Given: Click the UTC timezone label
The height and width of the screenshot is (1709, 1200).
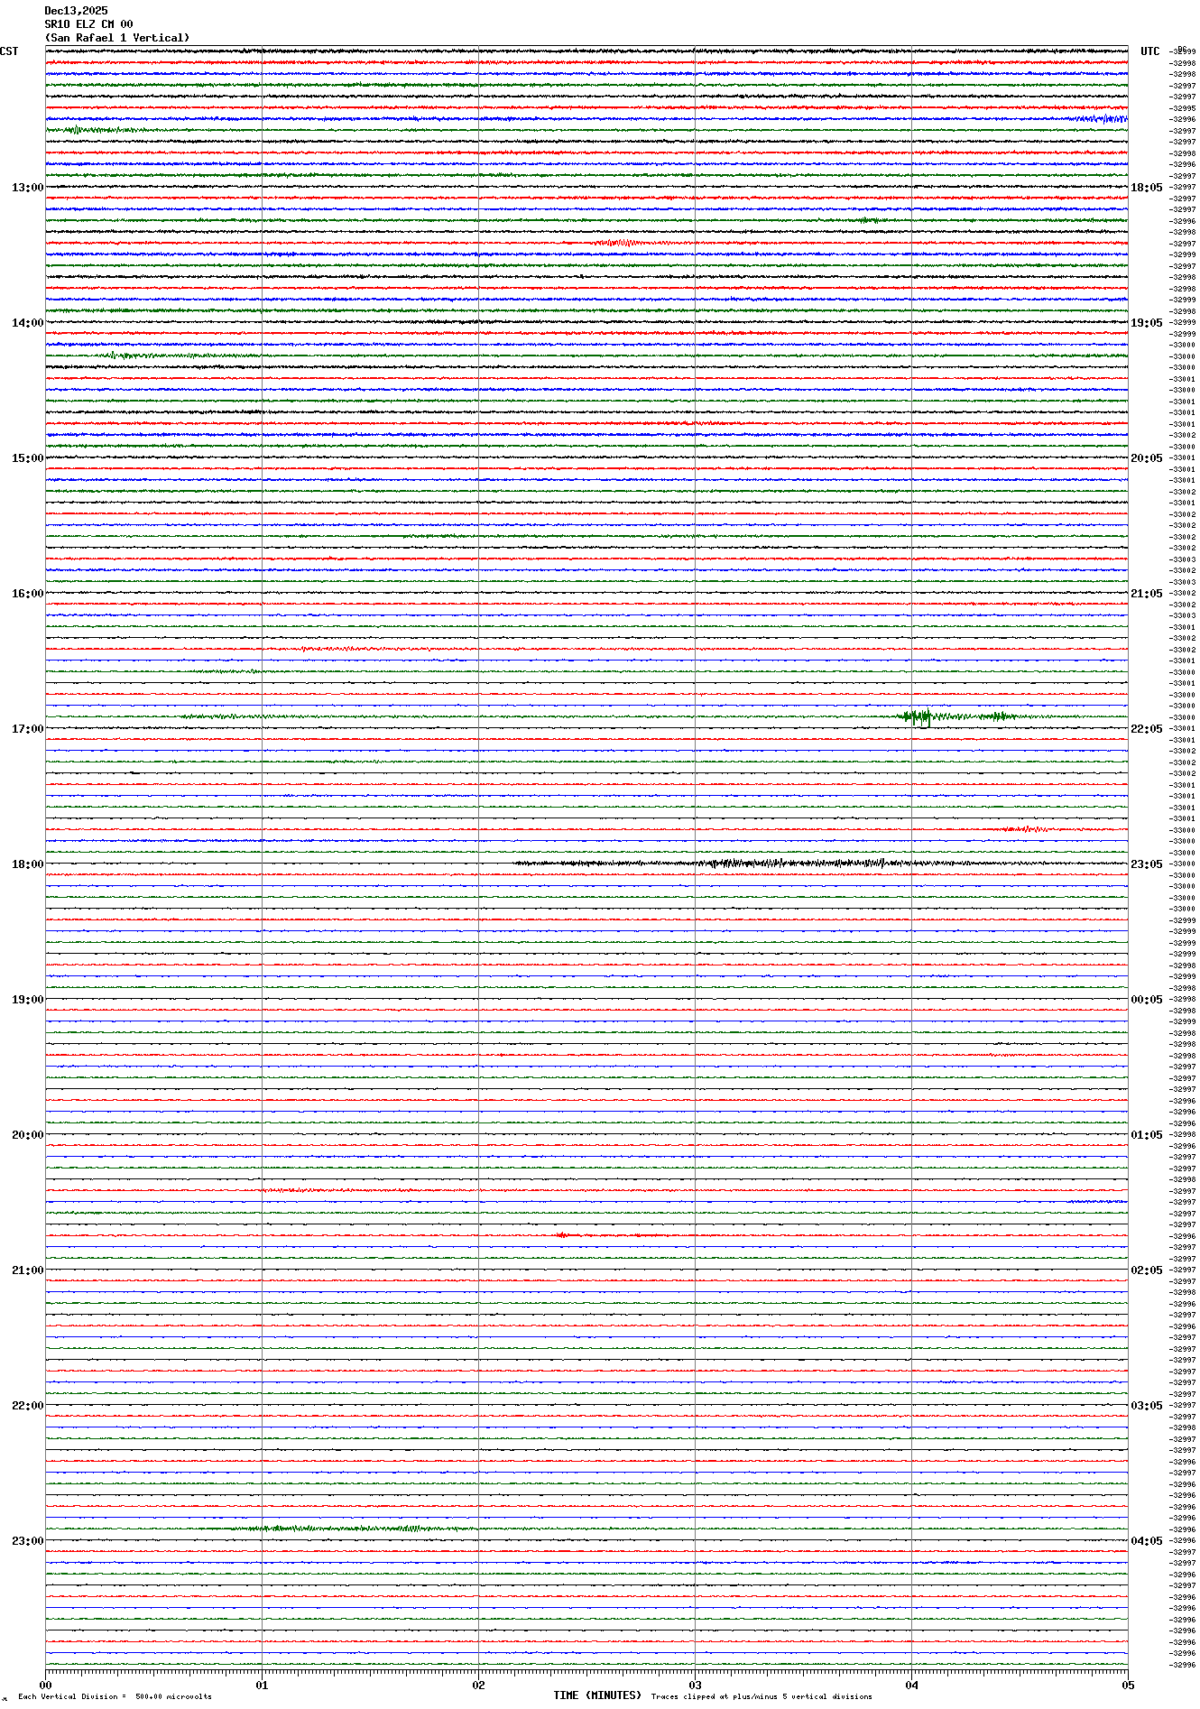Looking at the screenshot, I should click(1149, 51).
